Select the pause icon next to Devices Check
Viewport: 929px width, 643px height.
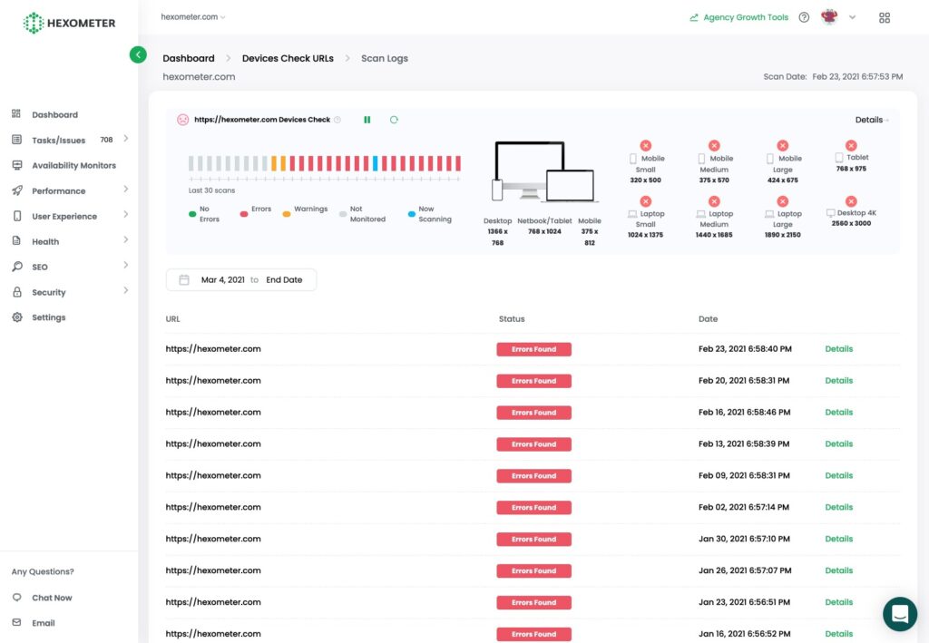(x=367, y=119)
